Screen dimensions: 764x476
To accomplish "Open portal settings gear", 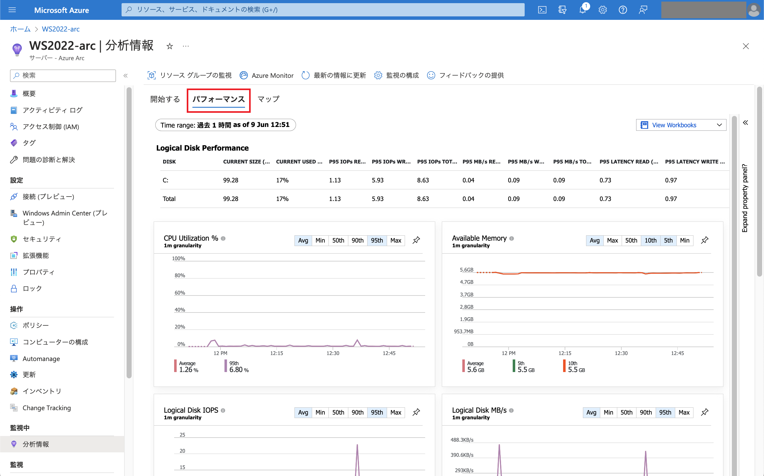I will coord(602,10).
